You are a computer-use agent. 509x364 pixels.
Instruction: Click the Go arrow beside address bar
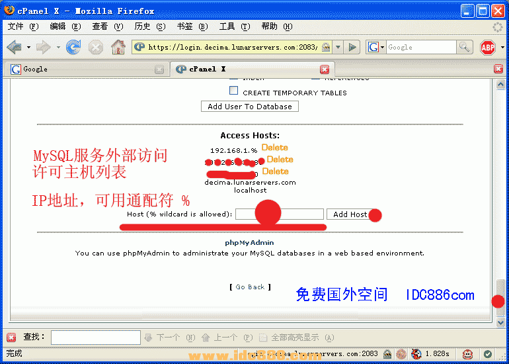(x=353, y=47)
